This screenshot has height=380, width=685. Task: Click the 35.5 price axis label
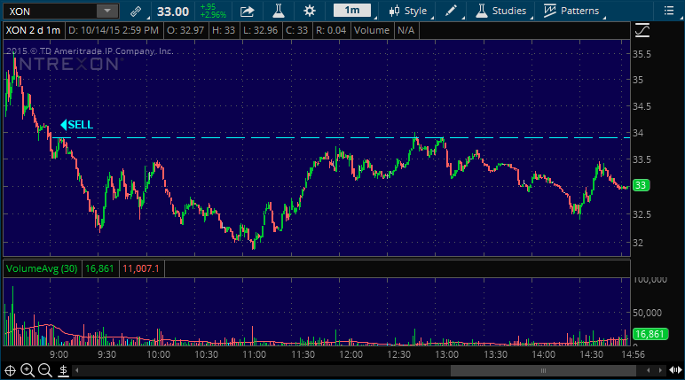pyautogui.click(x=642, y=54)
